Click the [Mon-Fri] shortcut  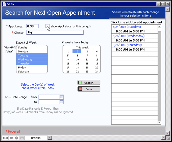(x=9, y=47)
